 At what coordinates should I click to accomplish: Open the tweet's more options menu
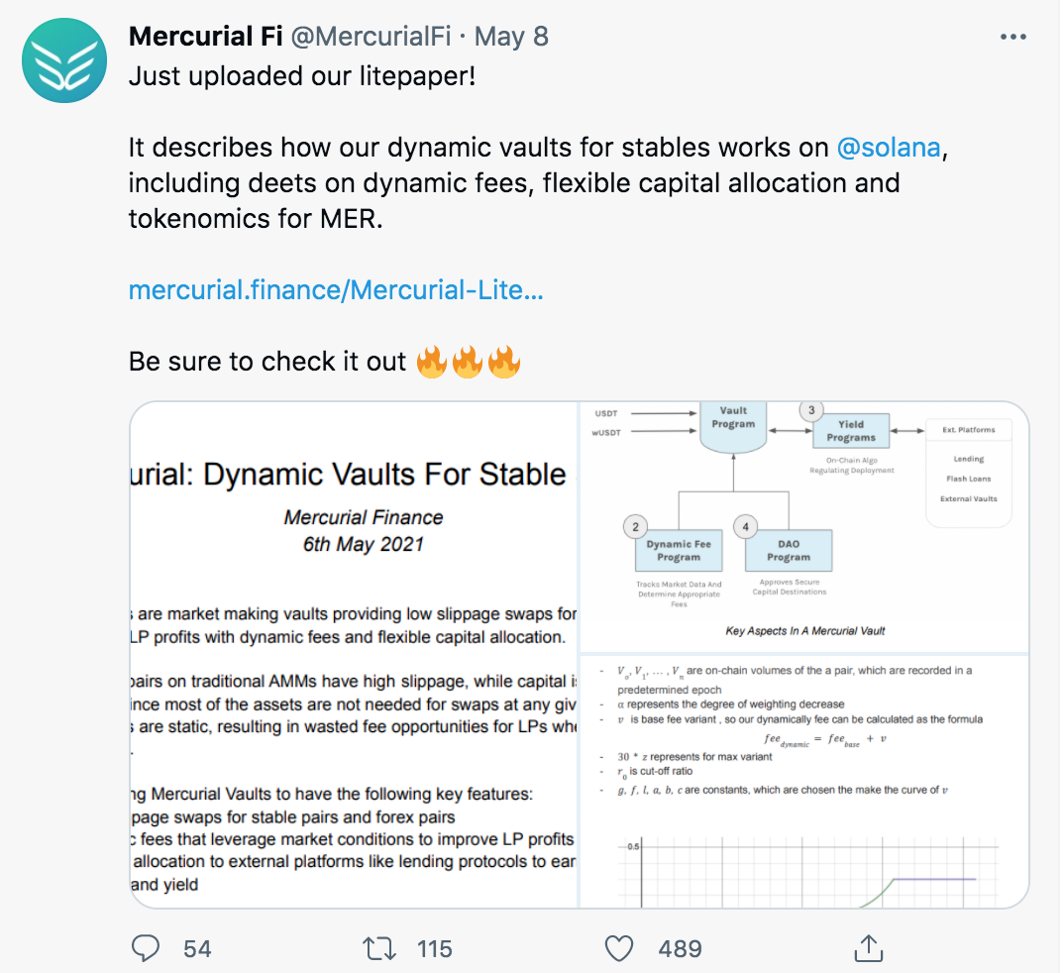[1012, 38]
